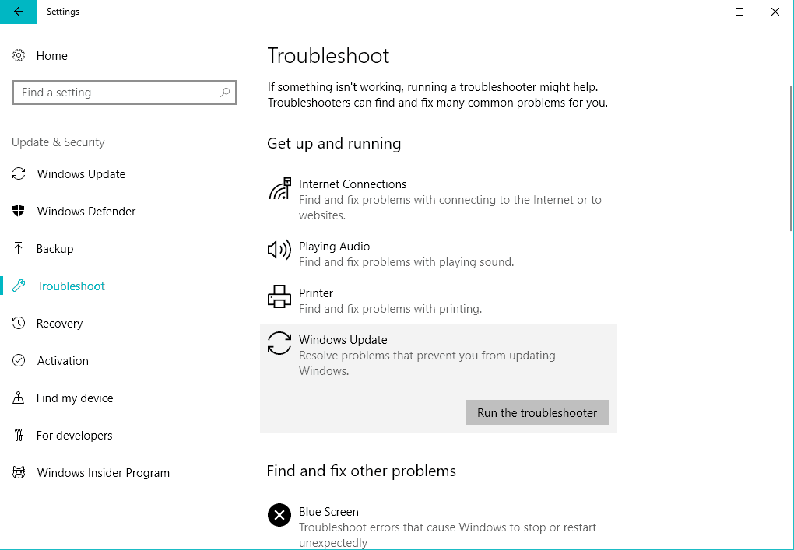Click the search magnifier icon
The image size is (794, 550).
(225, 93)
